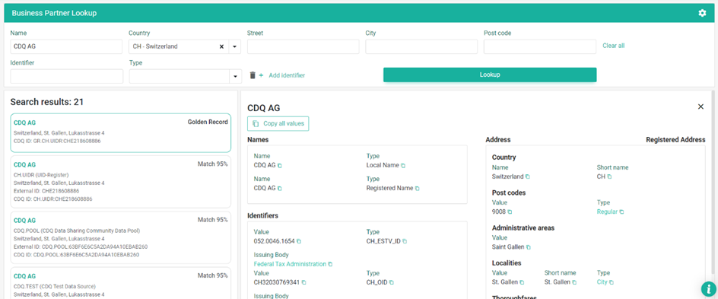
Task: Click the Localities heading
Action: pyautogui.click(x=507, y=262)
